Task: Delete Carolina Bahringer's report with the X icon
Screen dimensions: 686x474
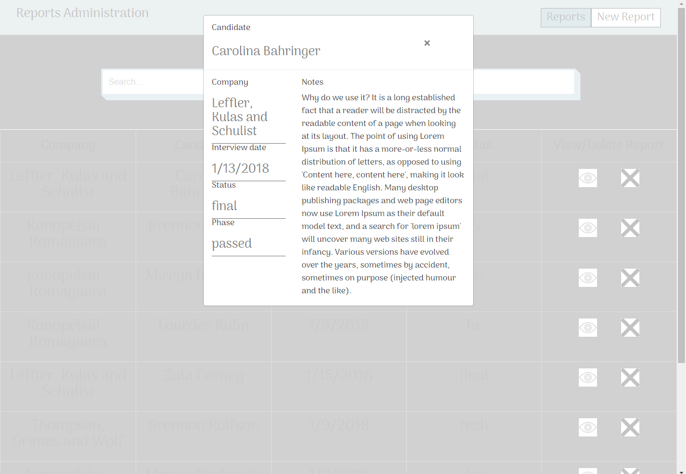Action: tap(630, 178)
